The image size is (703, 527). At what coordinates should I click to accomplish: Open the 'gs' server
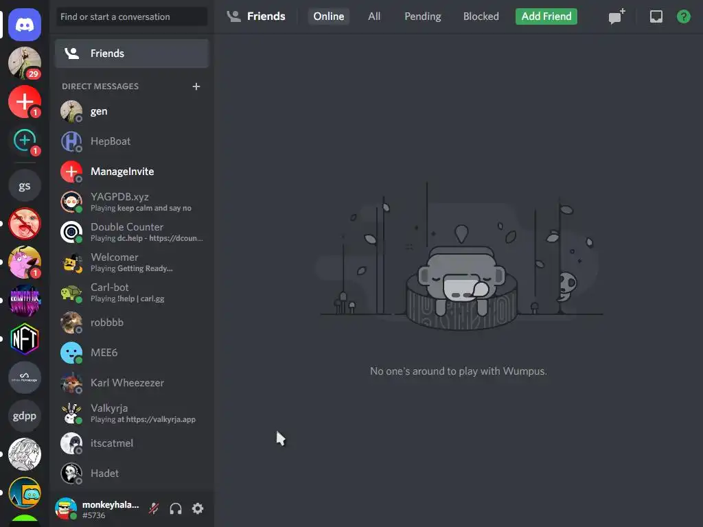(x=25, y=185)
